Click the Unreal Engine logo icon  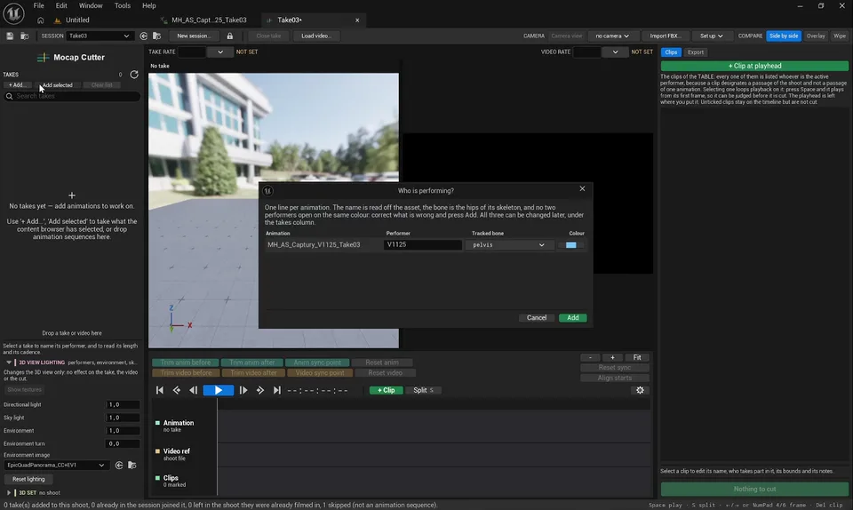click(x=13, y=13)
